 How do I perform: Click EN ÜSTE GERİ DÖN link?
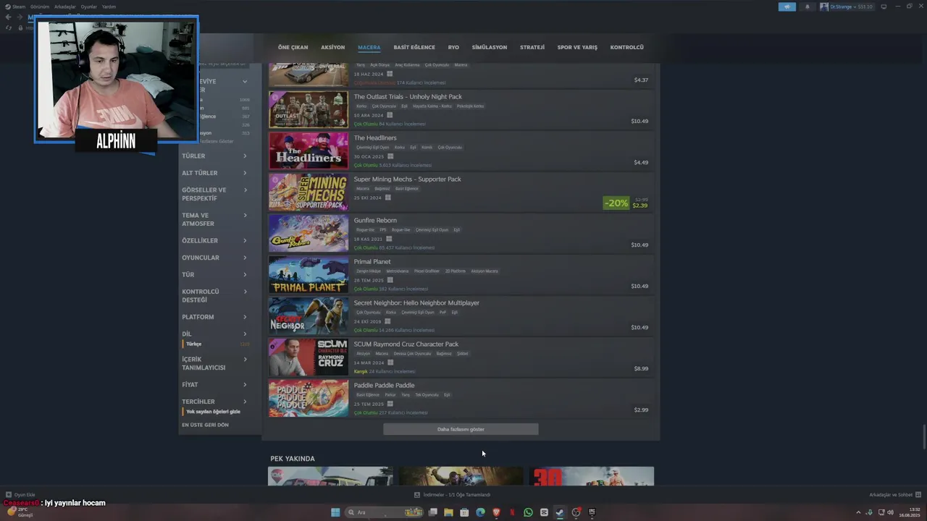coord(205,425)
